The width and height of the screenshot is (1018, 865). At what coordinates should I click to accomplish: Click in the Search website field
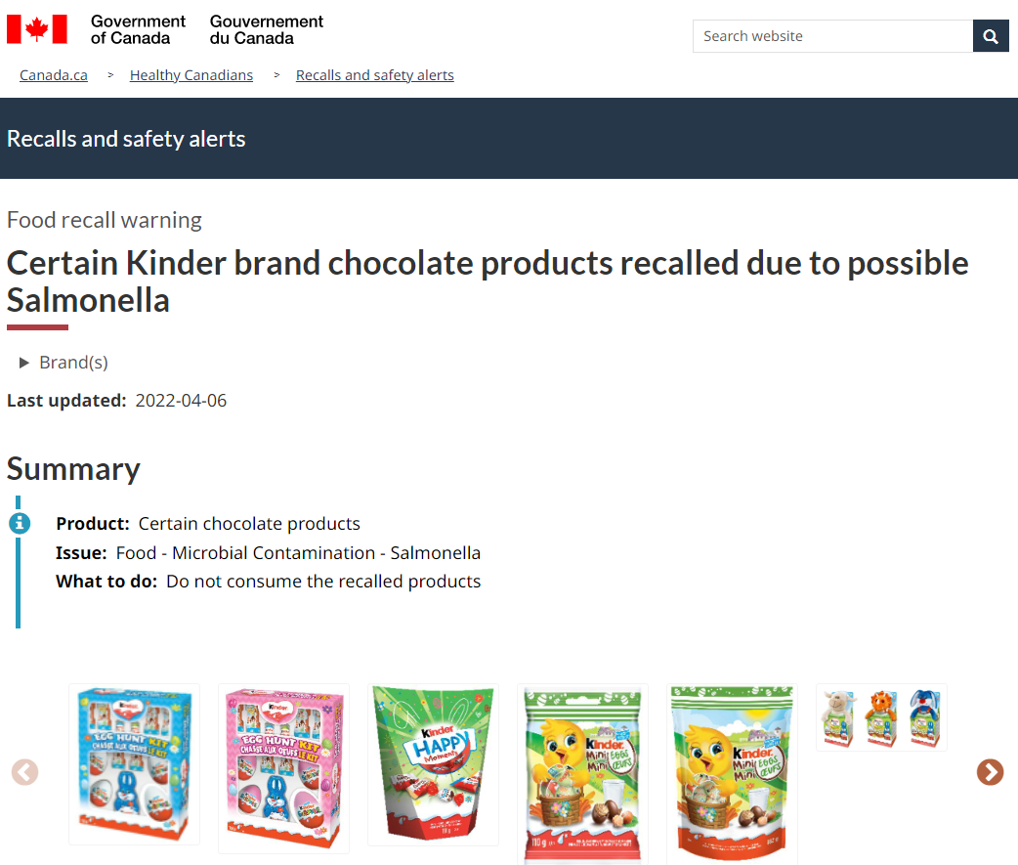point(833,36)
